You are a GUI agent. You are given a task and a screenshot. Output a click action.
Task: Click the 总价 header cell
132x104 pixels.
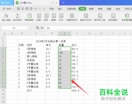point(77,45)
